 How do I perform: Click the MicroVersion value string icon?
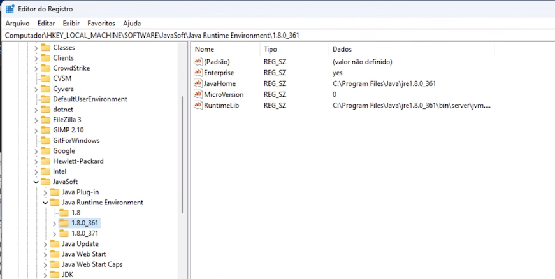click(198, 94)
